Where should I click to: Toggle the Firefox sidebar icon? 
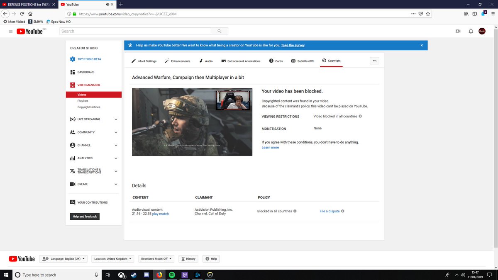475,13
